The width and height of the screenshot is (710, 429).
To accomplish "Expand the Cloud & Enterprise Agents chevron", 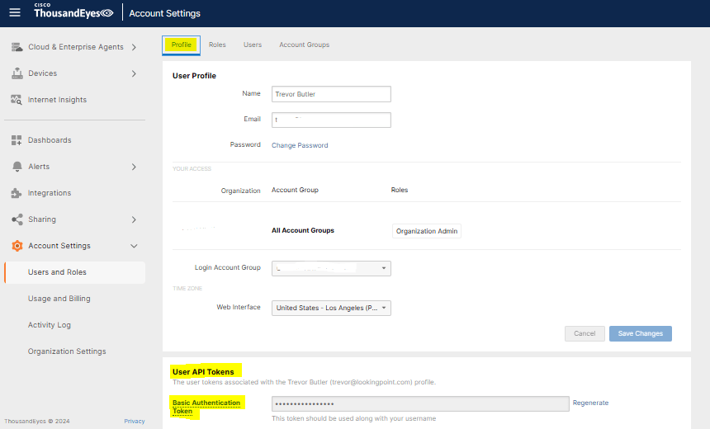I will (x=134, y=47).
